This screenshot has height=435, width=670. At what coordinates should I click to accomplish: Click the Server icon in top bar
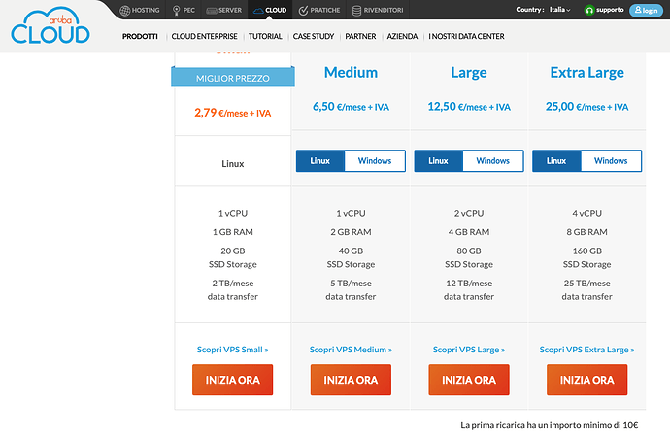tap(212, 11)
